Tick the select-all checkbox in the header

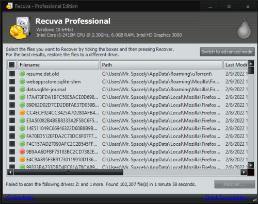[x=12, y=65]
